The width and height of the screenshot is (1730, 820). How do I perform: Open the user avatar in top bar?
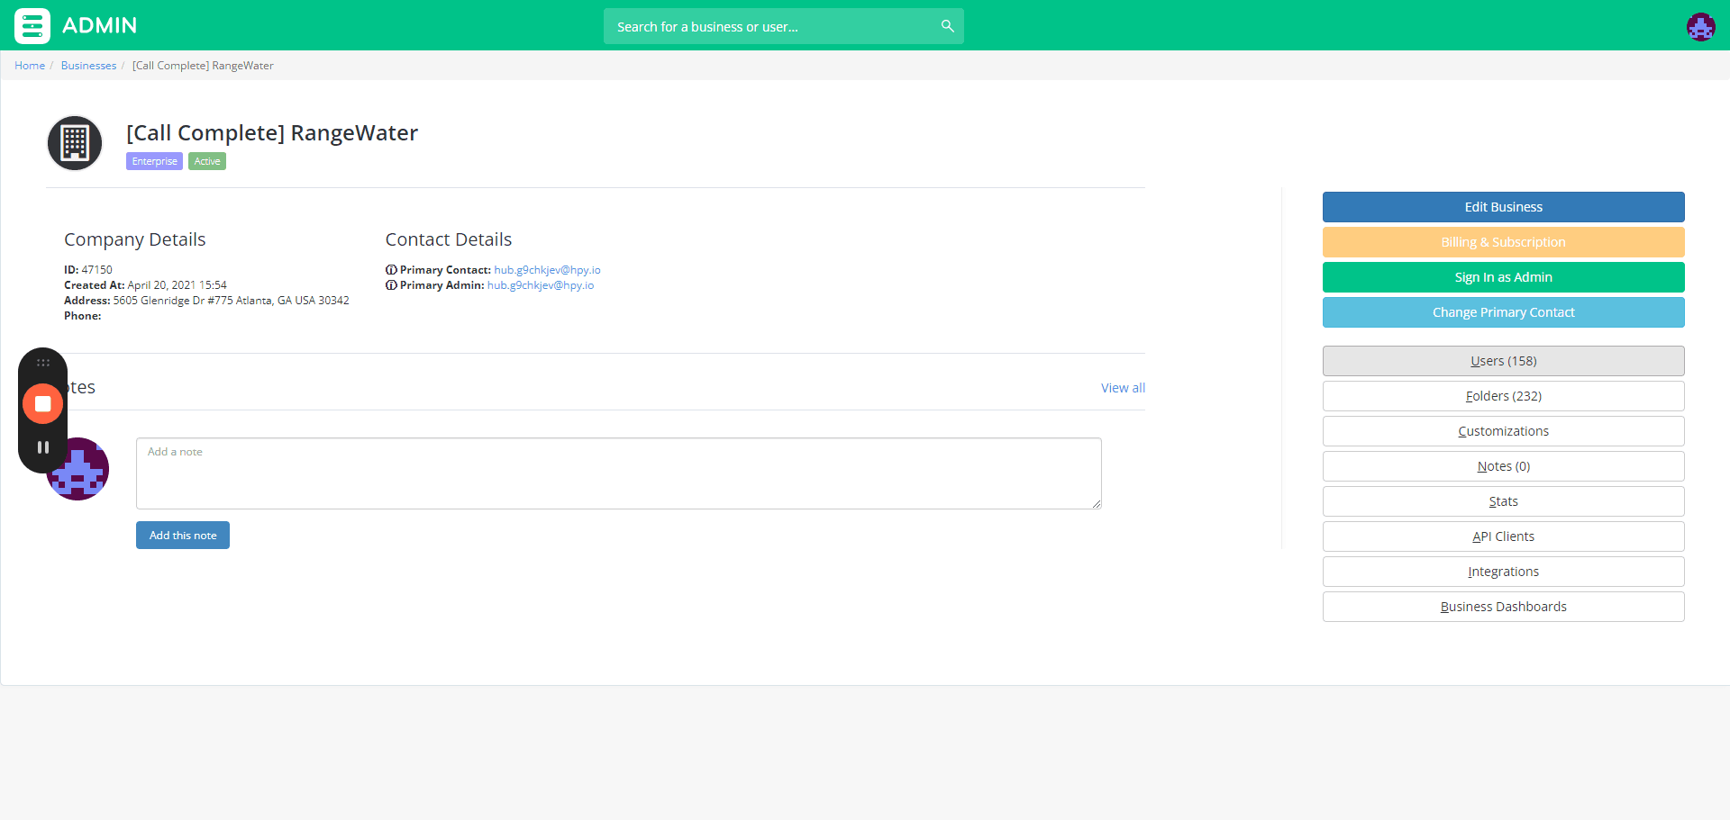click(x=1700, y=27)
